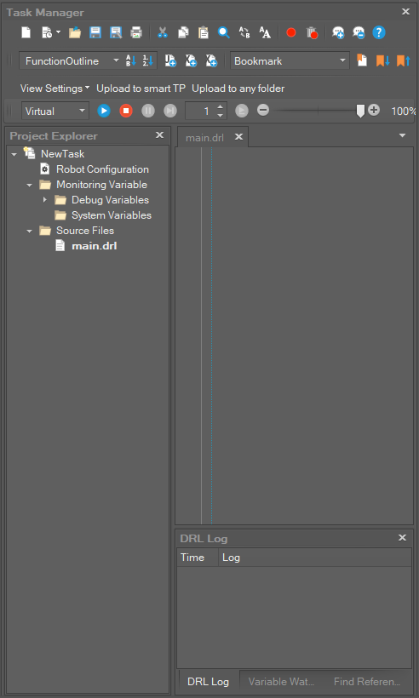Click the Cut scissors icon
Screen dimensions: 419x698
click(x=163, y=32)
